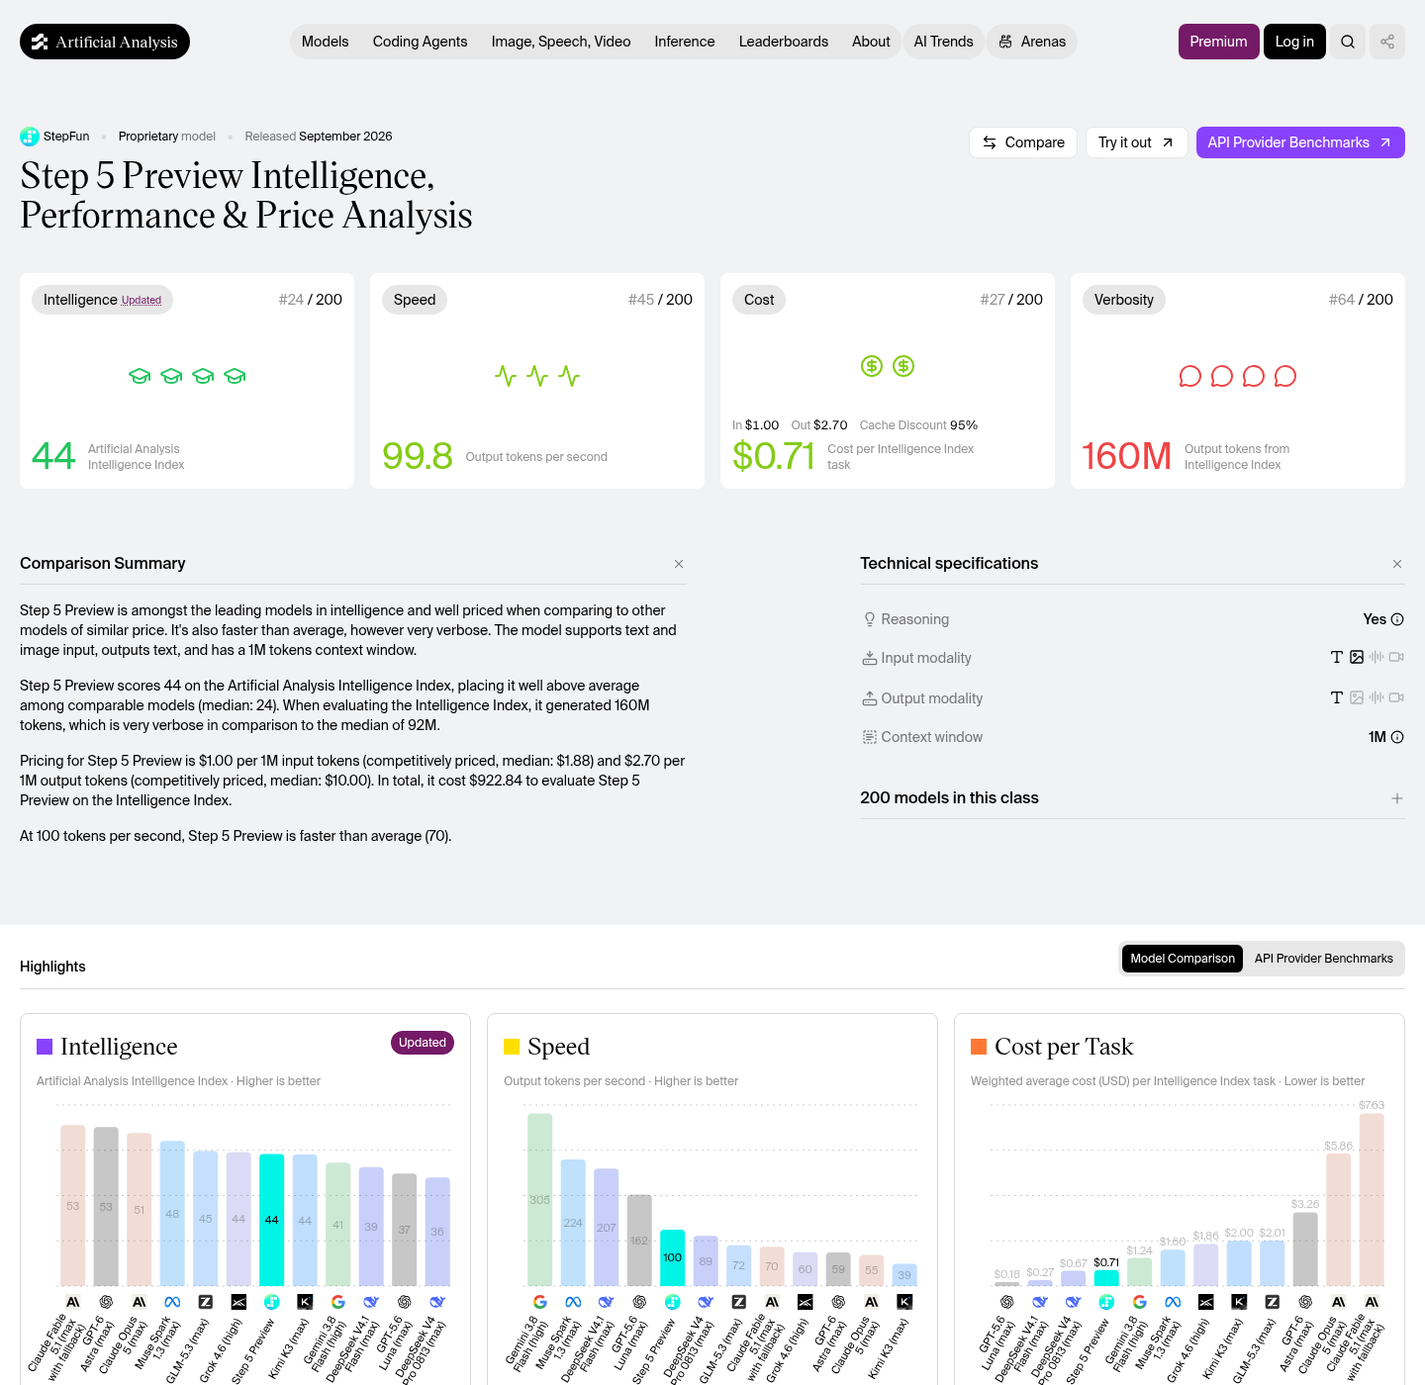Click the Intelligence Updated card label

click(x=102, y=300)
